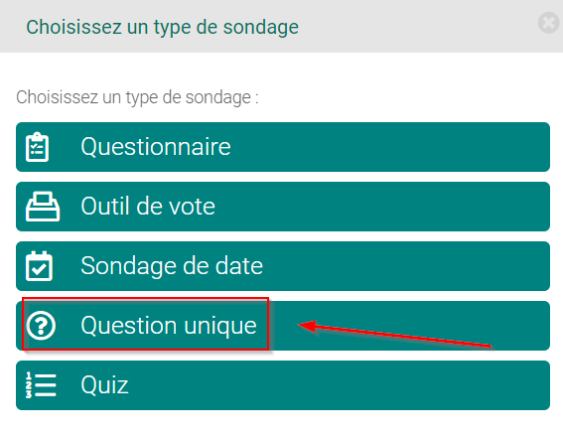This screenshot has width=563, height=437.
Task: Click the calendar checkmark icon for Sondage de date
Action: coord(39,266)
